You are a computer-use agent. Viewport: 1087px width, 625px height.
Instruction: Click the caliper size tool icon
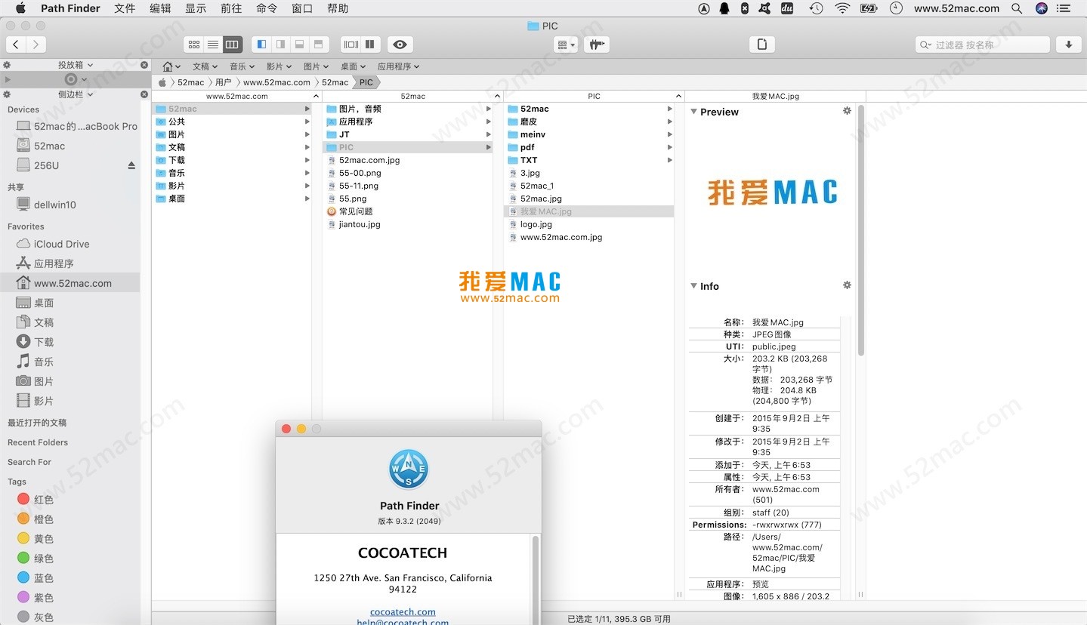(x=597, y=45)
